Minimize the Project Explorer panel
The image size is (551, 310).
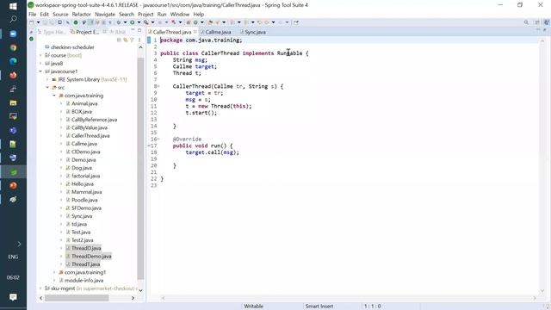133,31
